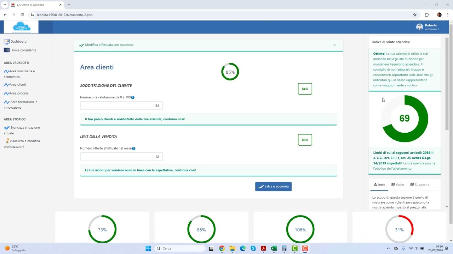Image resolution: width=453 pixels, height=254 pixels.
Task: Click the help icon beside valutazione label
Action: [133, 97]
